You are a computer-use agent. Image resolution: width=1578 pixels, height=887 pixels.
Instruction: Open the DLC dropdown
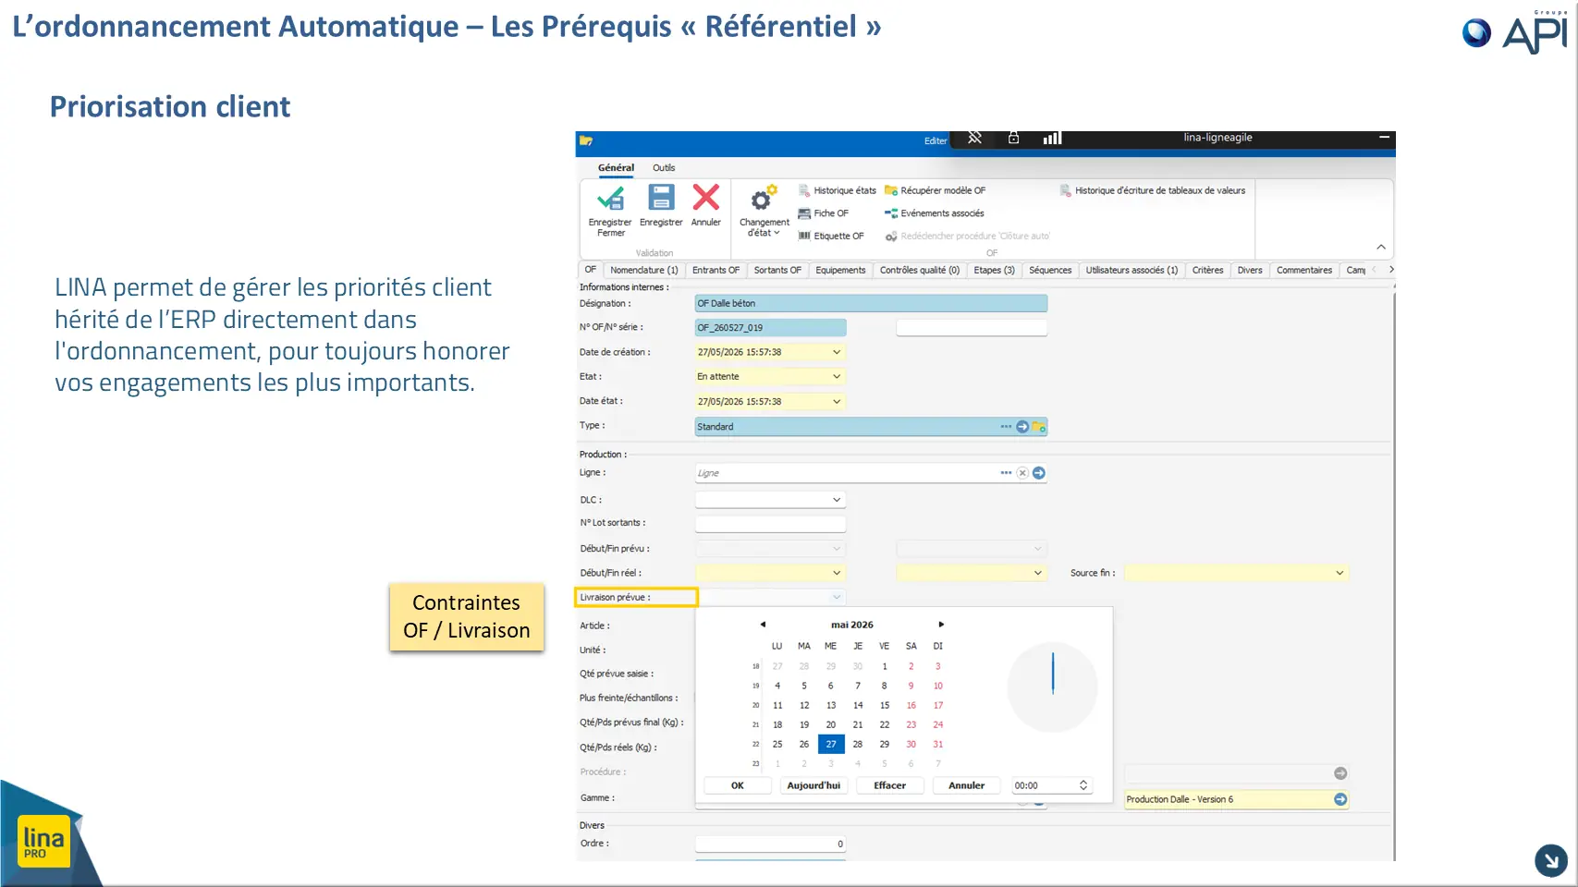pos(837,500)
